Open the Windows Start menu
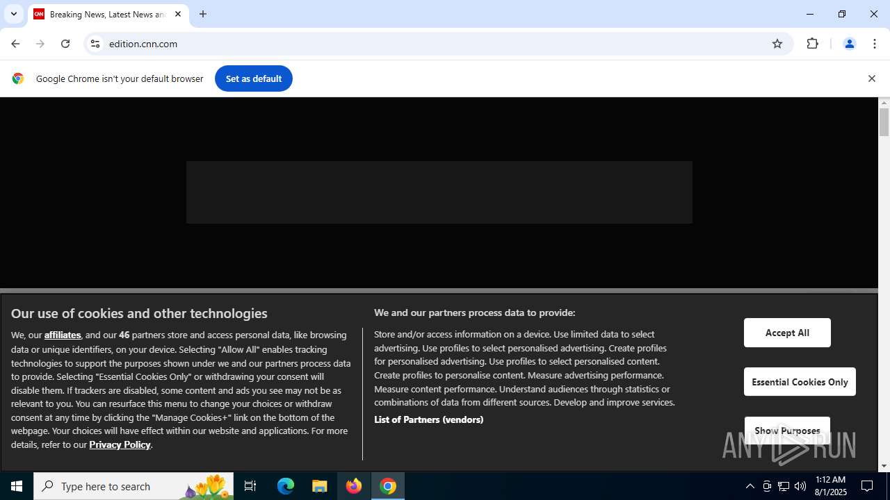 [x=17, y=486]
